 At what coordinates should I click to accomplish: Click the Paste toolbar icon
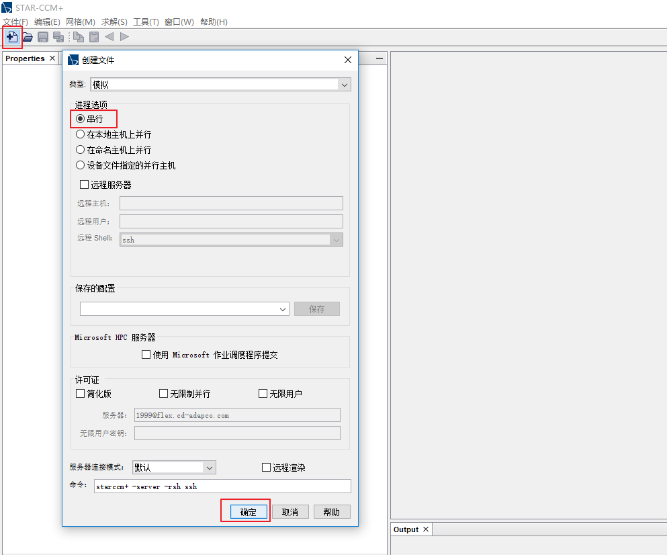pos(92,37)
